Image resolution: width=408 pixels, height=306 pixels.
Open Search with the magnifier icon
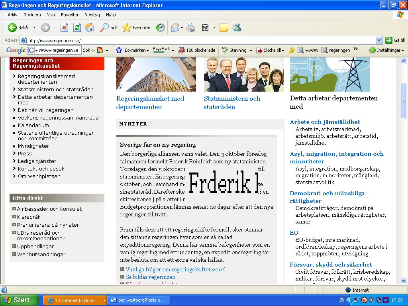coord(104,27)
